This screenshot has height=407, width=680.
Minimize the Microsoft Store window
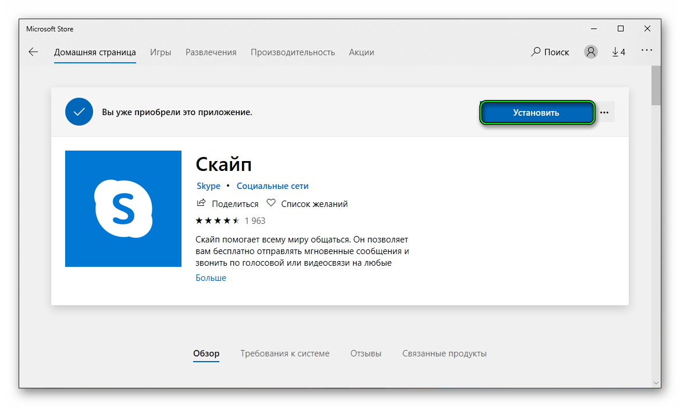594,28
